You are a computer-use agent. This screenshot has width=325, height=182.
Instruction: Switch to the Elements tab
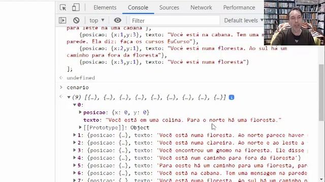point(105,8)
